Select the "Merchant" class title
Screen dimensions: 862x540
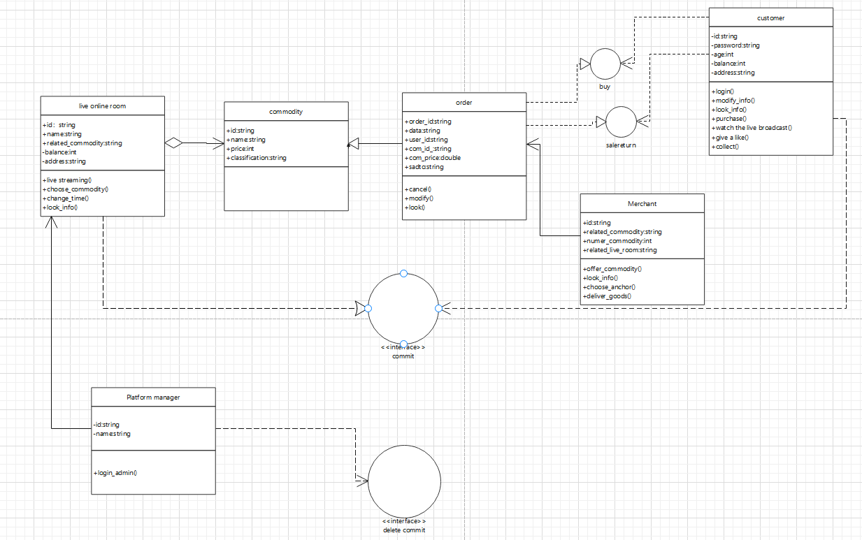pos(642,204)
